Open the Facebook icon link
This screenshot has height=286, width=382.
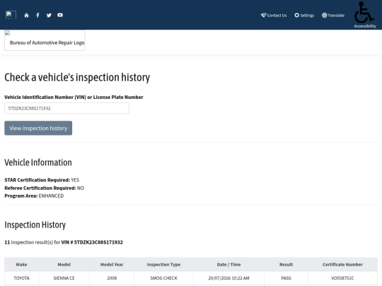[37, 16]
